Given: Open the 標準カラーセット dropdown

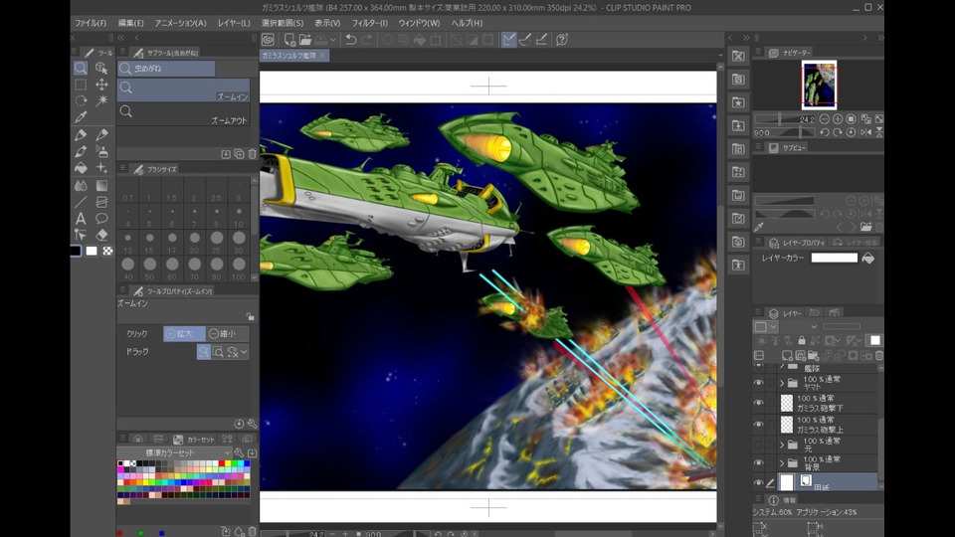Looking at the screenshot, I should 174,453.
